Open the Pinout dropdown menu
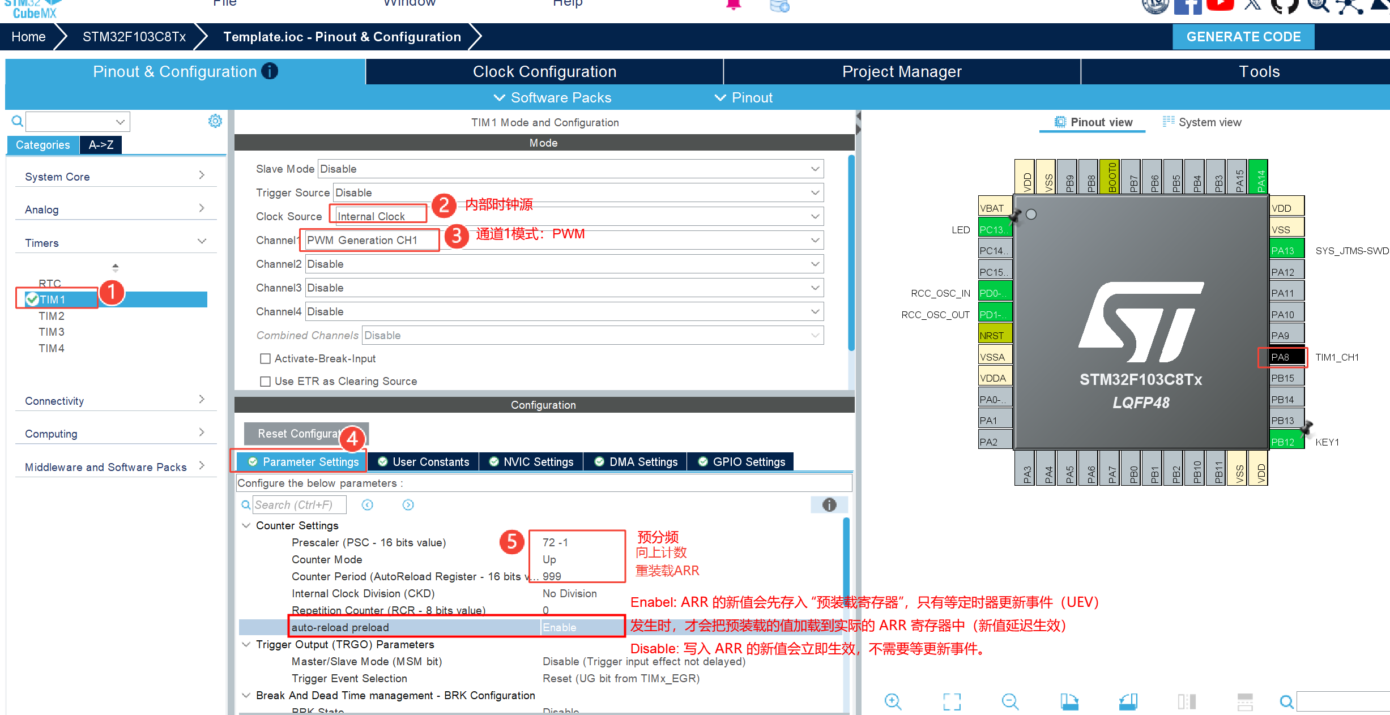 tap(743, 97)
